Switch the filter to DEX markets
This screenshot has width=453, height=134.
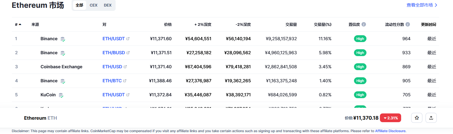pos(107,5)
